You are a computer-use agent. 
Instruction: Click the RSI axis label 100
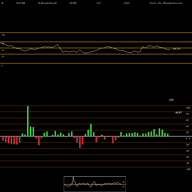(x=3, y=35)
